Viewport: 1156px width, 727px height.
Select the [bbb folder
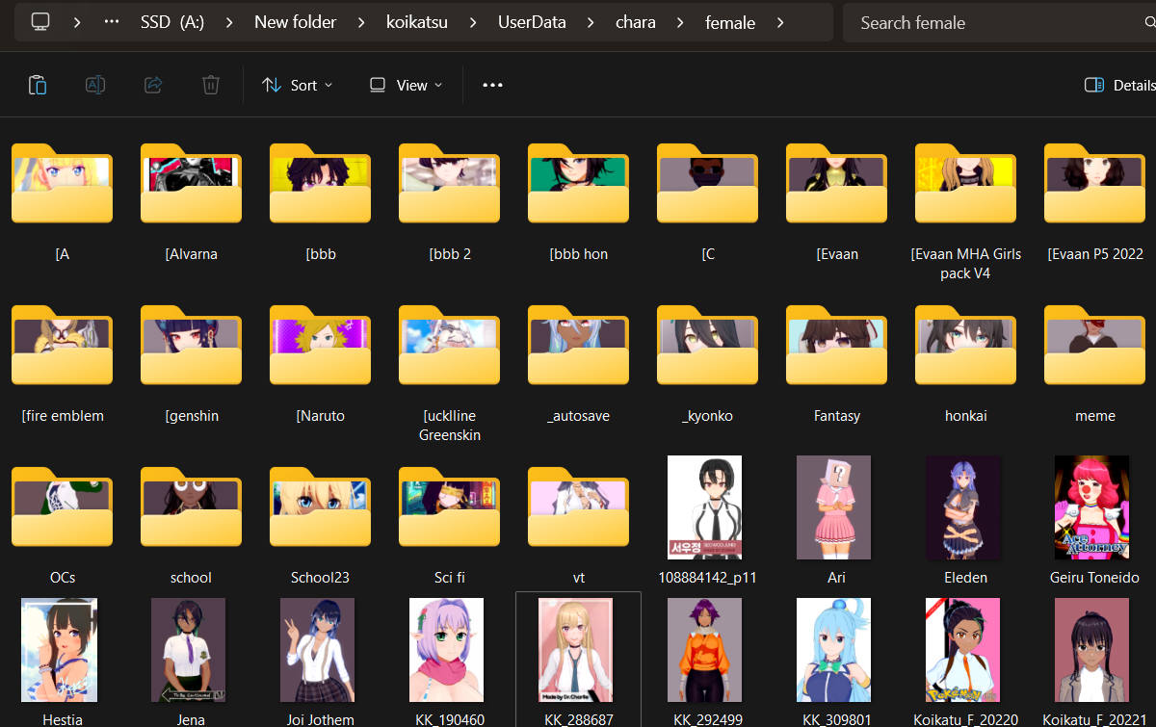321,204
